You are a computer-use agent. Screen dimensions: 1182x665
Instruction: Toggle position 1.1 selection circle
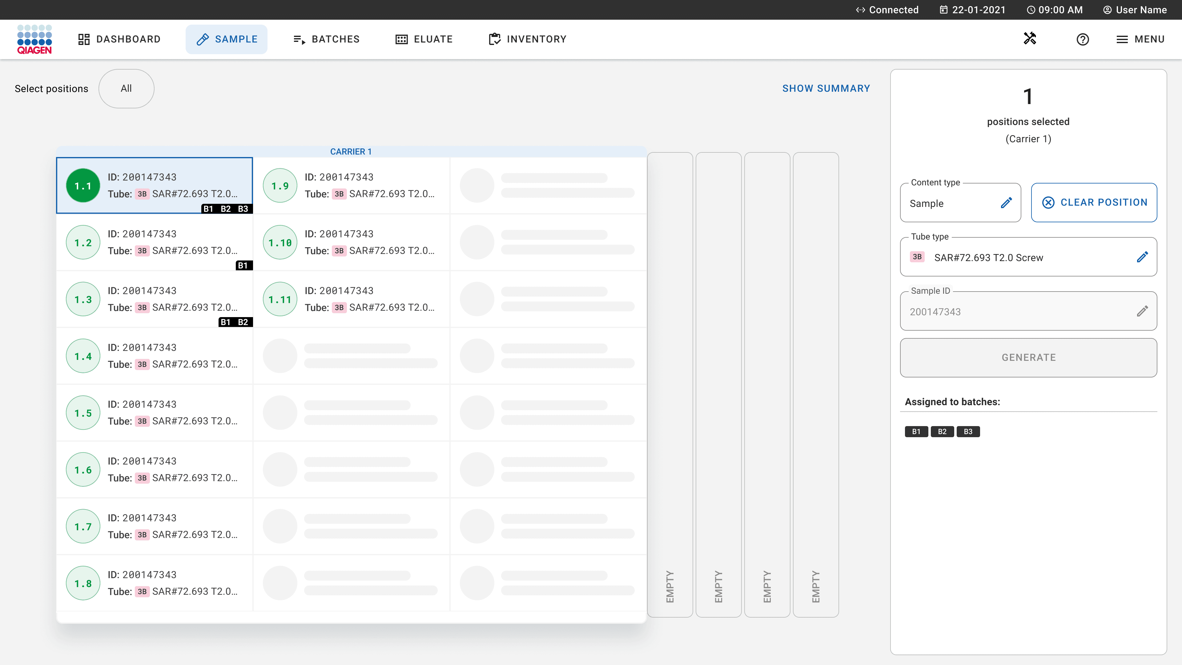[83, 186]
